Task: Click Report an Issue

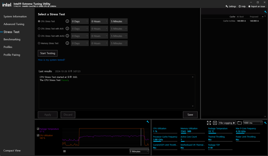Action: point(257,6)
